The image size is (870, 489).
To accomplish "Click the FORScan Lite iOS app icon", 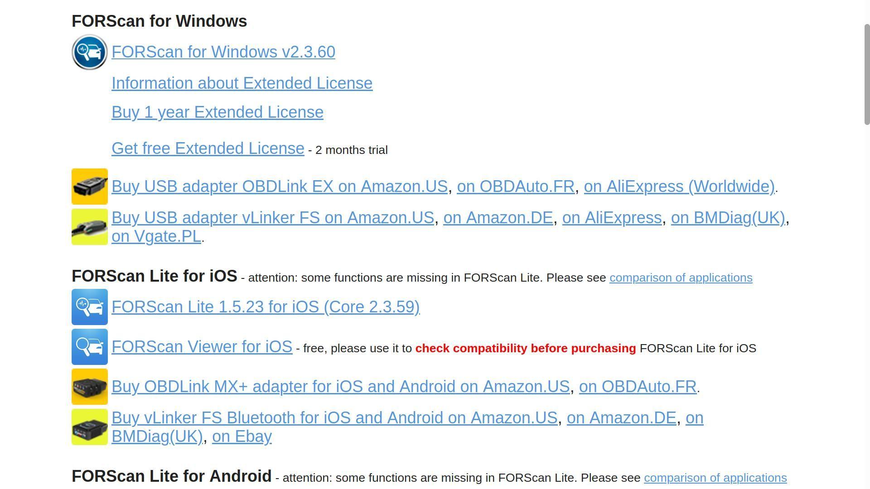I will click(x=90, y=307).
